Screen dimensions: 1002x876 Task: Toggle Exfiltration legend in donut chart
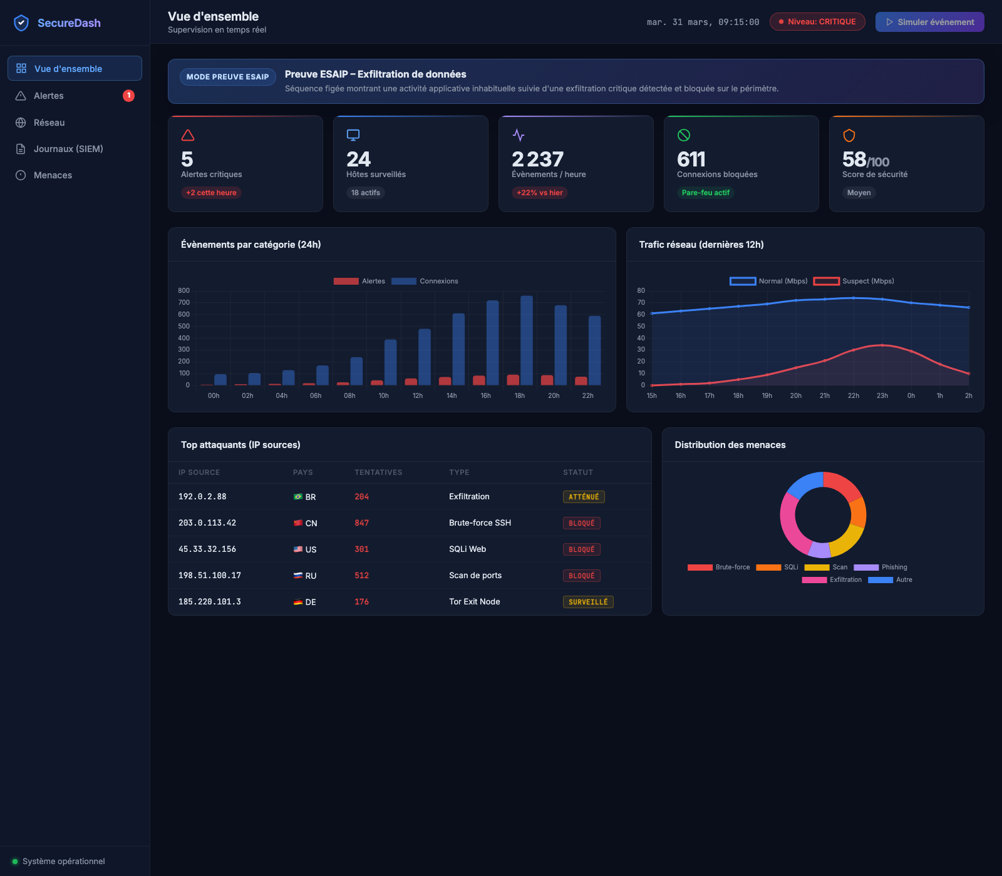pyautogui.click(x=832, y=580)
